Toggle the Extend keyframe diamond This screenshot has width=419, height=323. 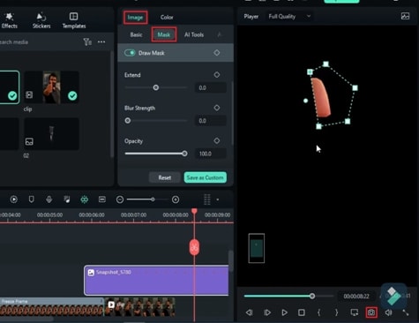(217, 75)
